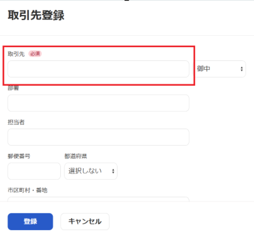Click the 市区町村・番地 label text
Image resolution: width=254 pixels, height=233 pixels.
click(x=27, y=190)
